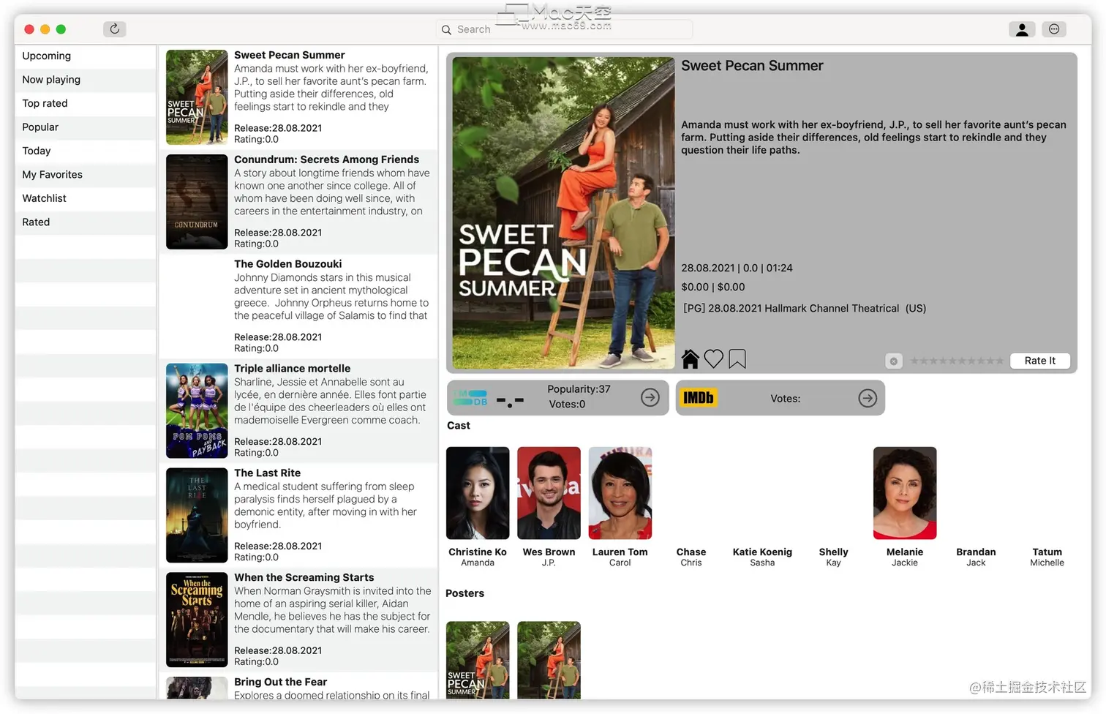Open Bring Out the Fear title
The height and width of the screenshot is (714, 1106).
pyautogui.click(x=280, y=682)
